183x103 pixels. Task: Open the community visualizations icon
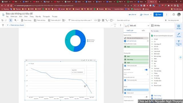pyautogui.click(x=64, y=20)
